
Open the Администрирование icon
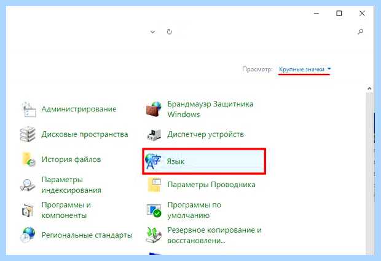pyautogui.click(x=29, y=110)
